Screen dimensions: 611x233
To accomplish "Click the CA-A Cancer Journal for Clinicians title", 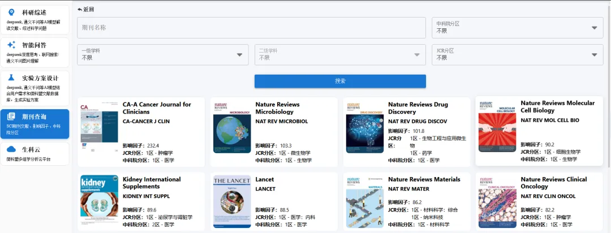I will [157, 108].
